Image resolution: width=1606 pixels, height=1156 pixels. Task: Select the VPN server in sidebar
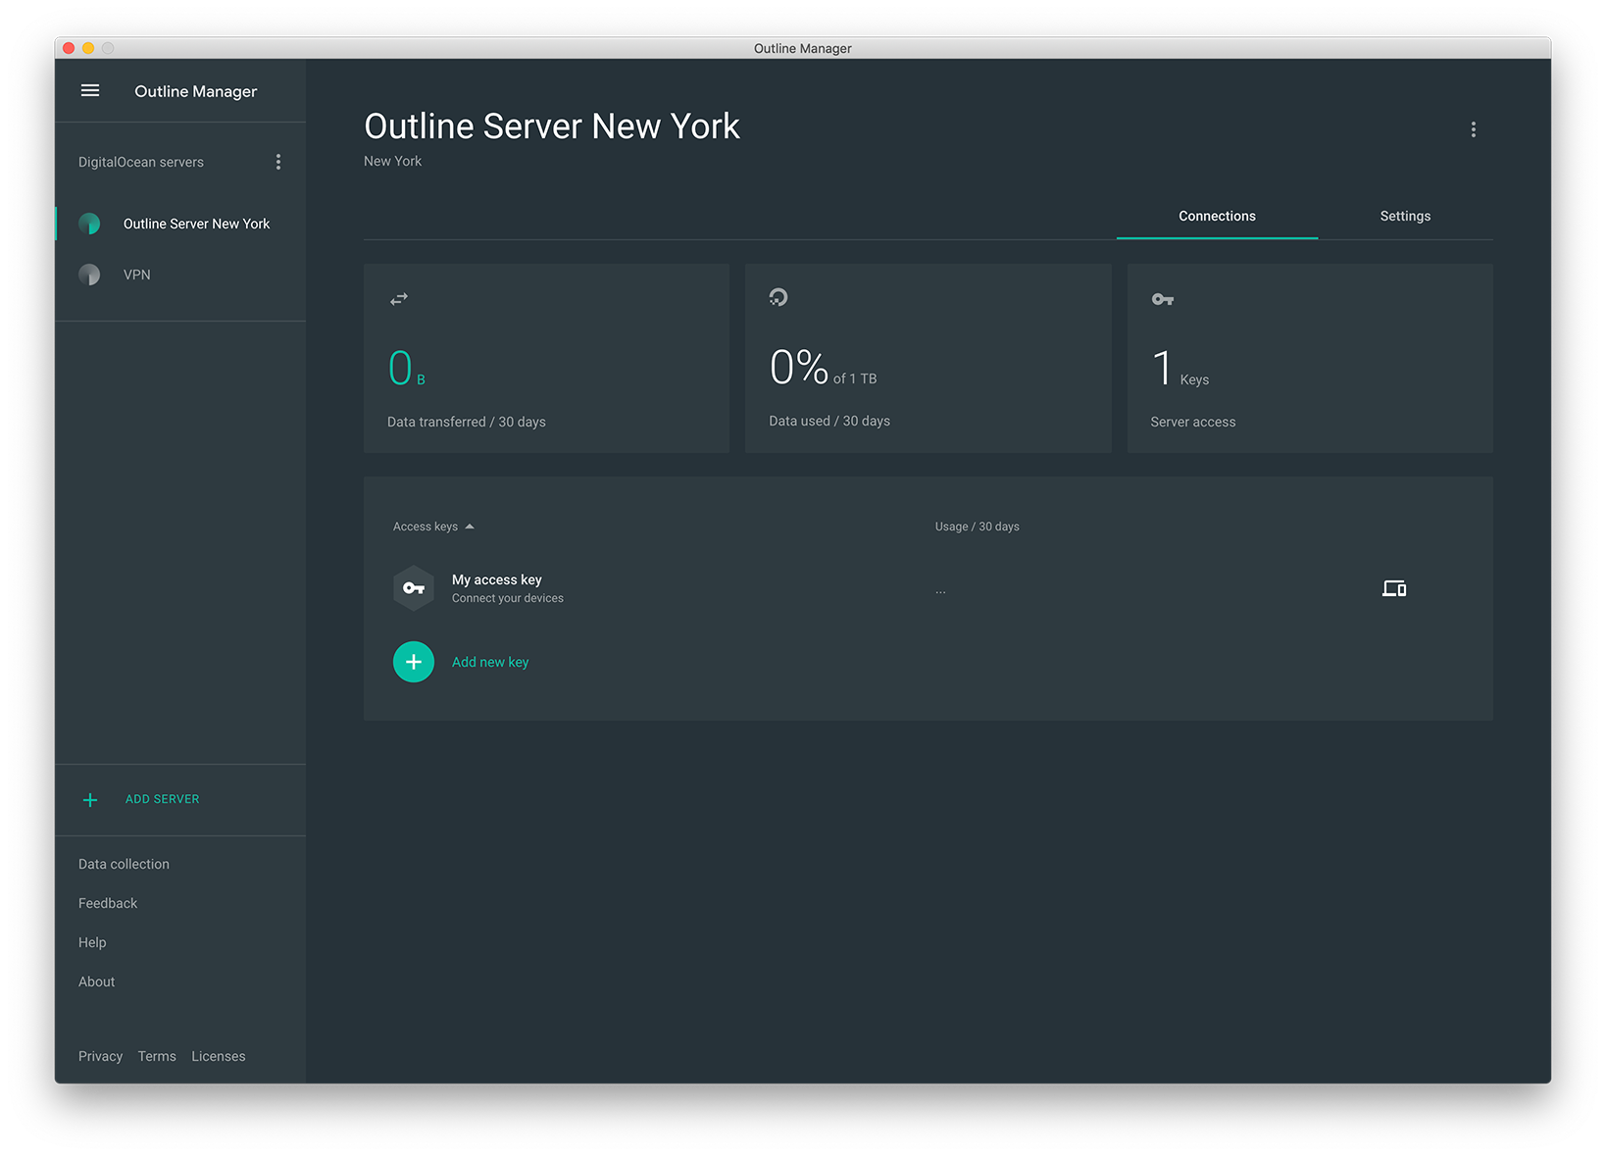[x=180, y=275]
